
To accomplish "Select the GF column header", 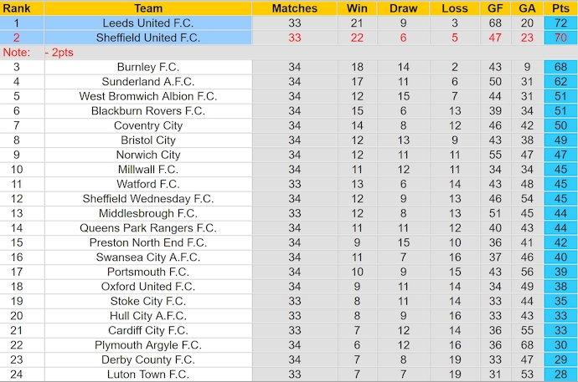I will 495,8.
